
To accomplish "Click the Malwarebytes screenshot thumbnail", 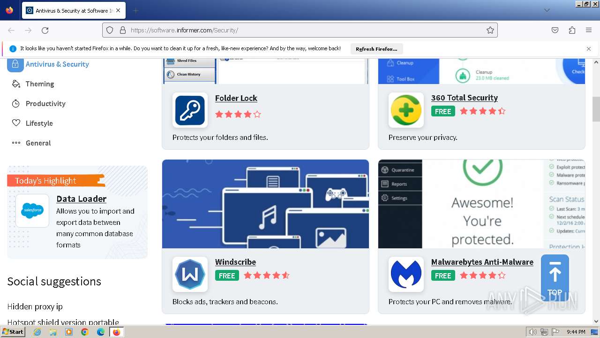I will [x=481, y=204].
